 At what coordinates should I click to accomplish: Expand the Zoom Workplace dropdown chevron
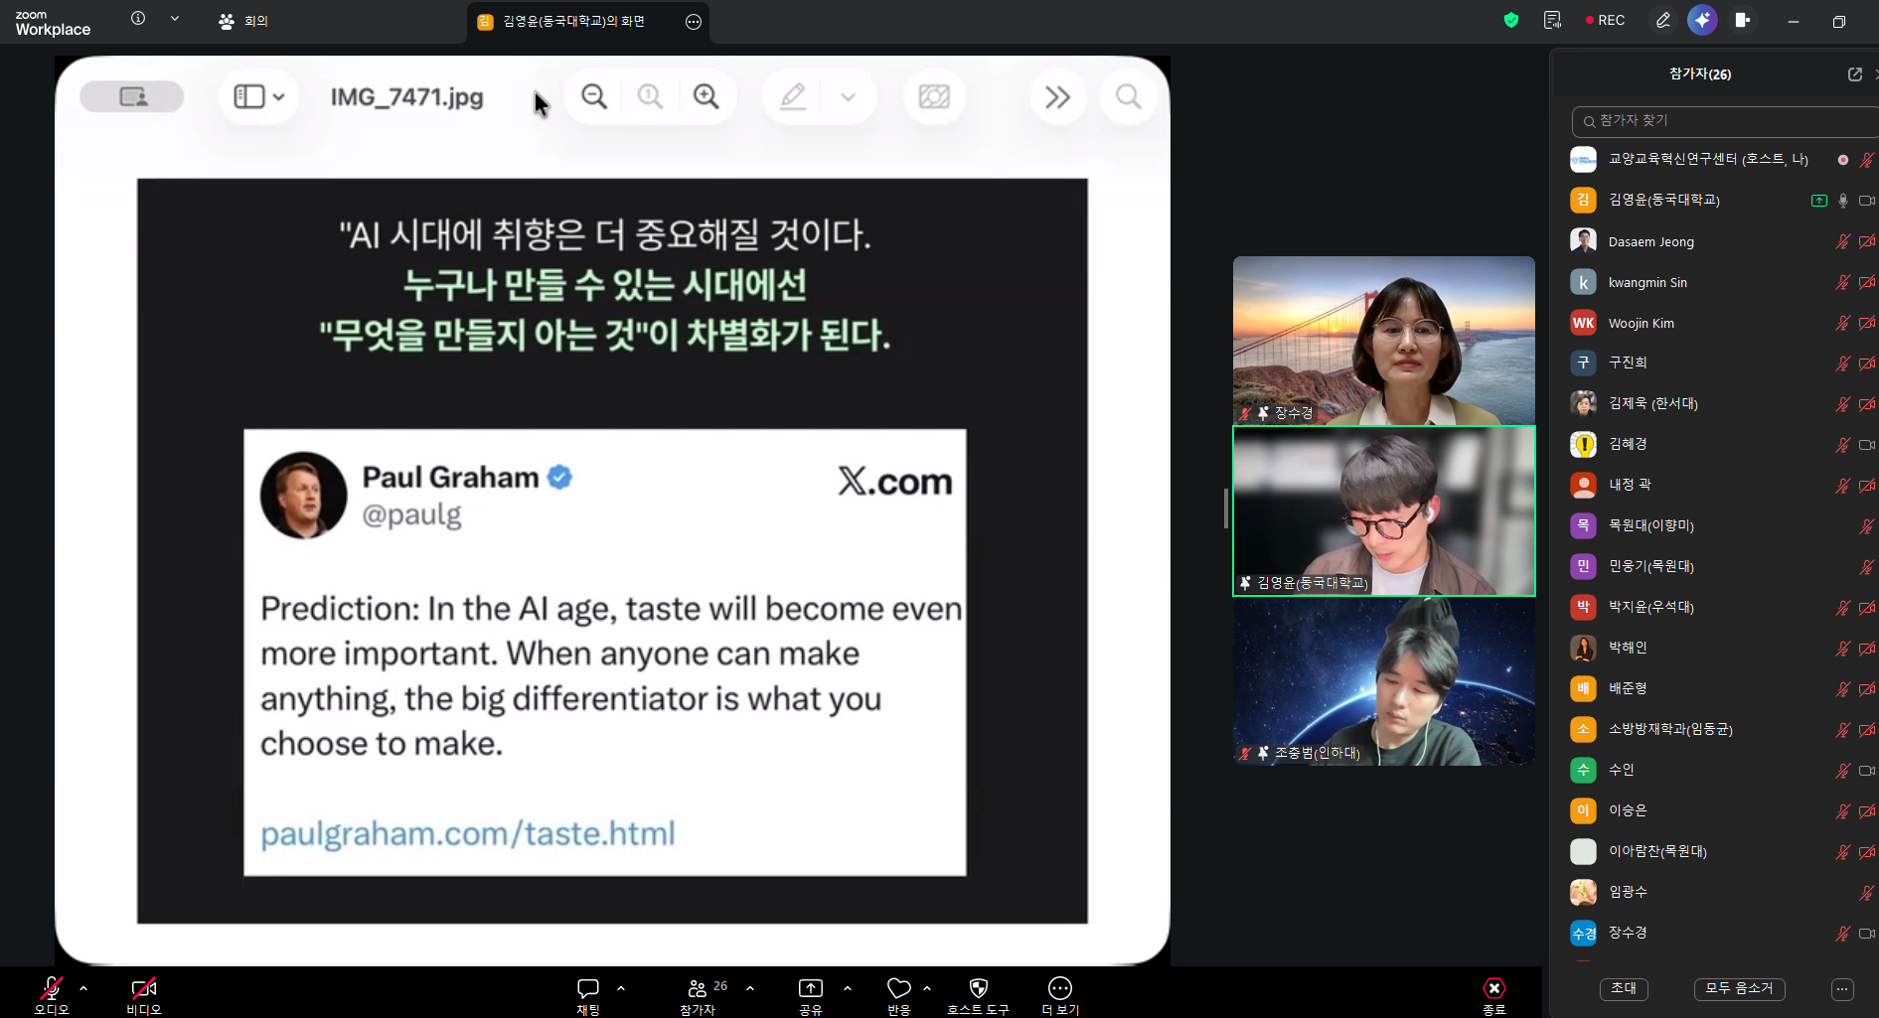(175, 18)
